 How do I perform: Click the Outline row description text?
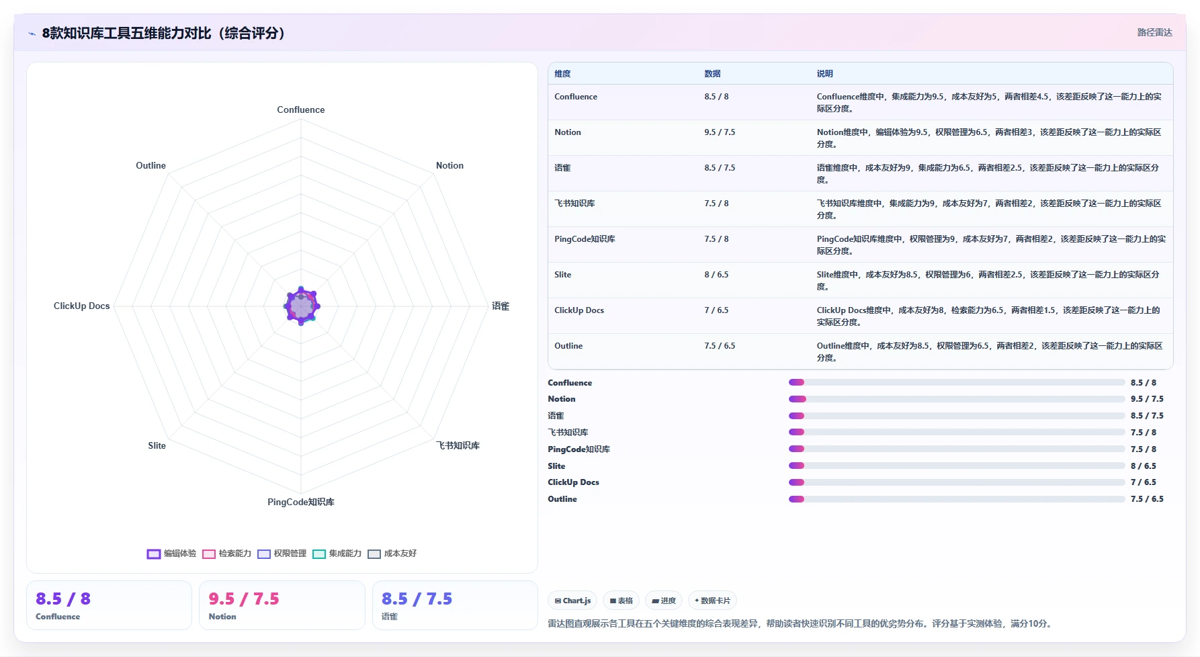pos(989,352)
